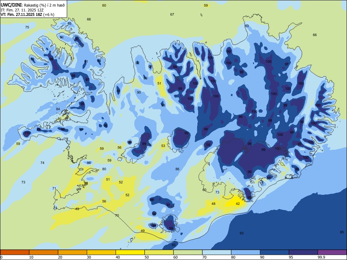347x260 pixels.
Task: Click the '50' legend tick label
Action: [x=147, y=257]
